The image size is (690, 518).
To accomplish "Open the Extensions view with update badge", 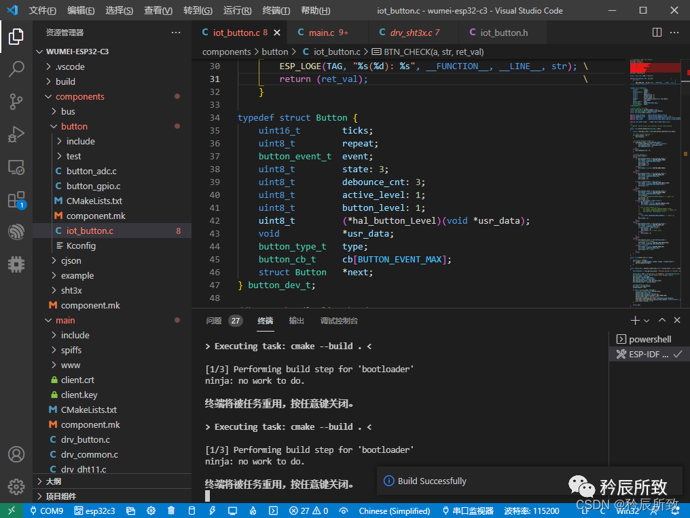I will click(x=16, y=200).
